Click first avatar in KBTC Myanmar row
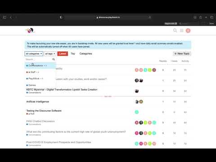The image size is (216, 162). point(137,91)
